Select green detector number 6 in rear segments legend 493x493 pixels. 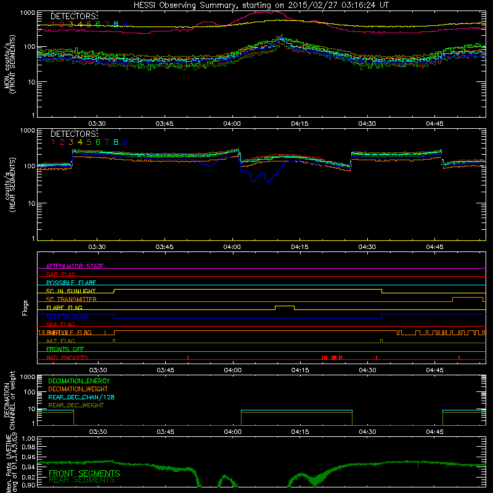98,142
